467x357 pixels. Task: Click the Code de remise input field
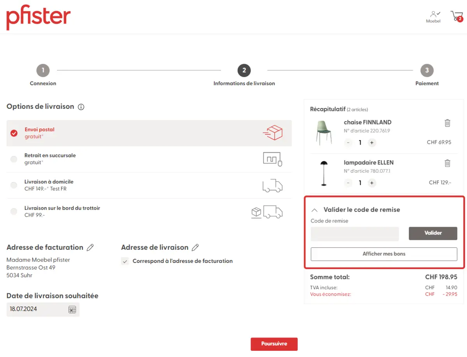[x=355, y=234]
